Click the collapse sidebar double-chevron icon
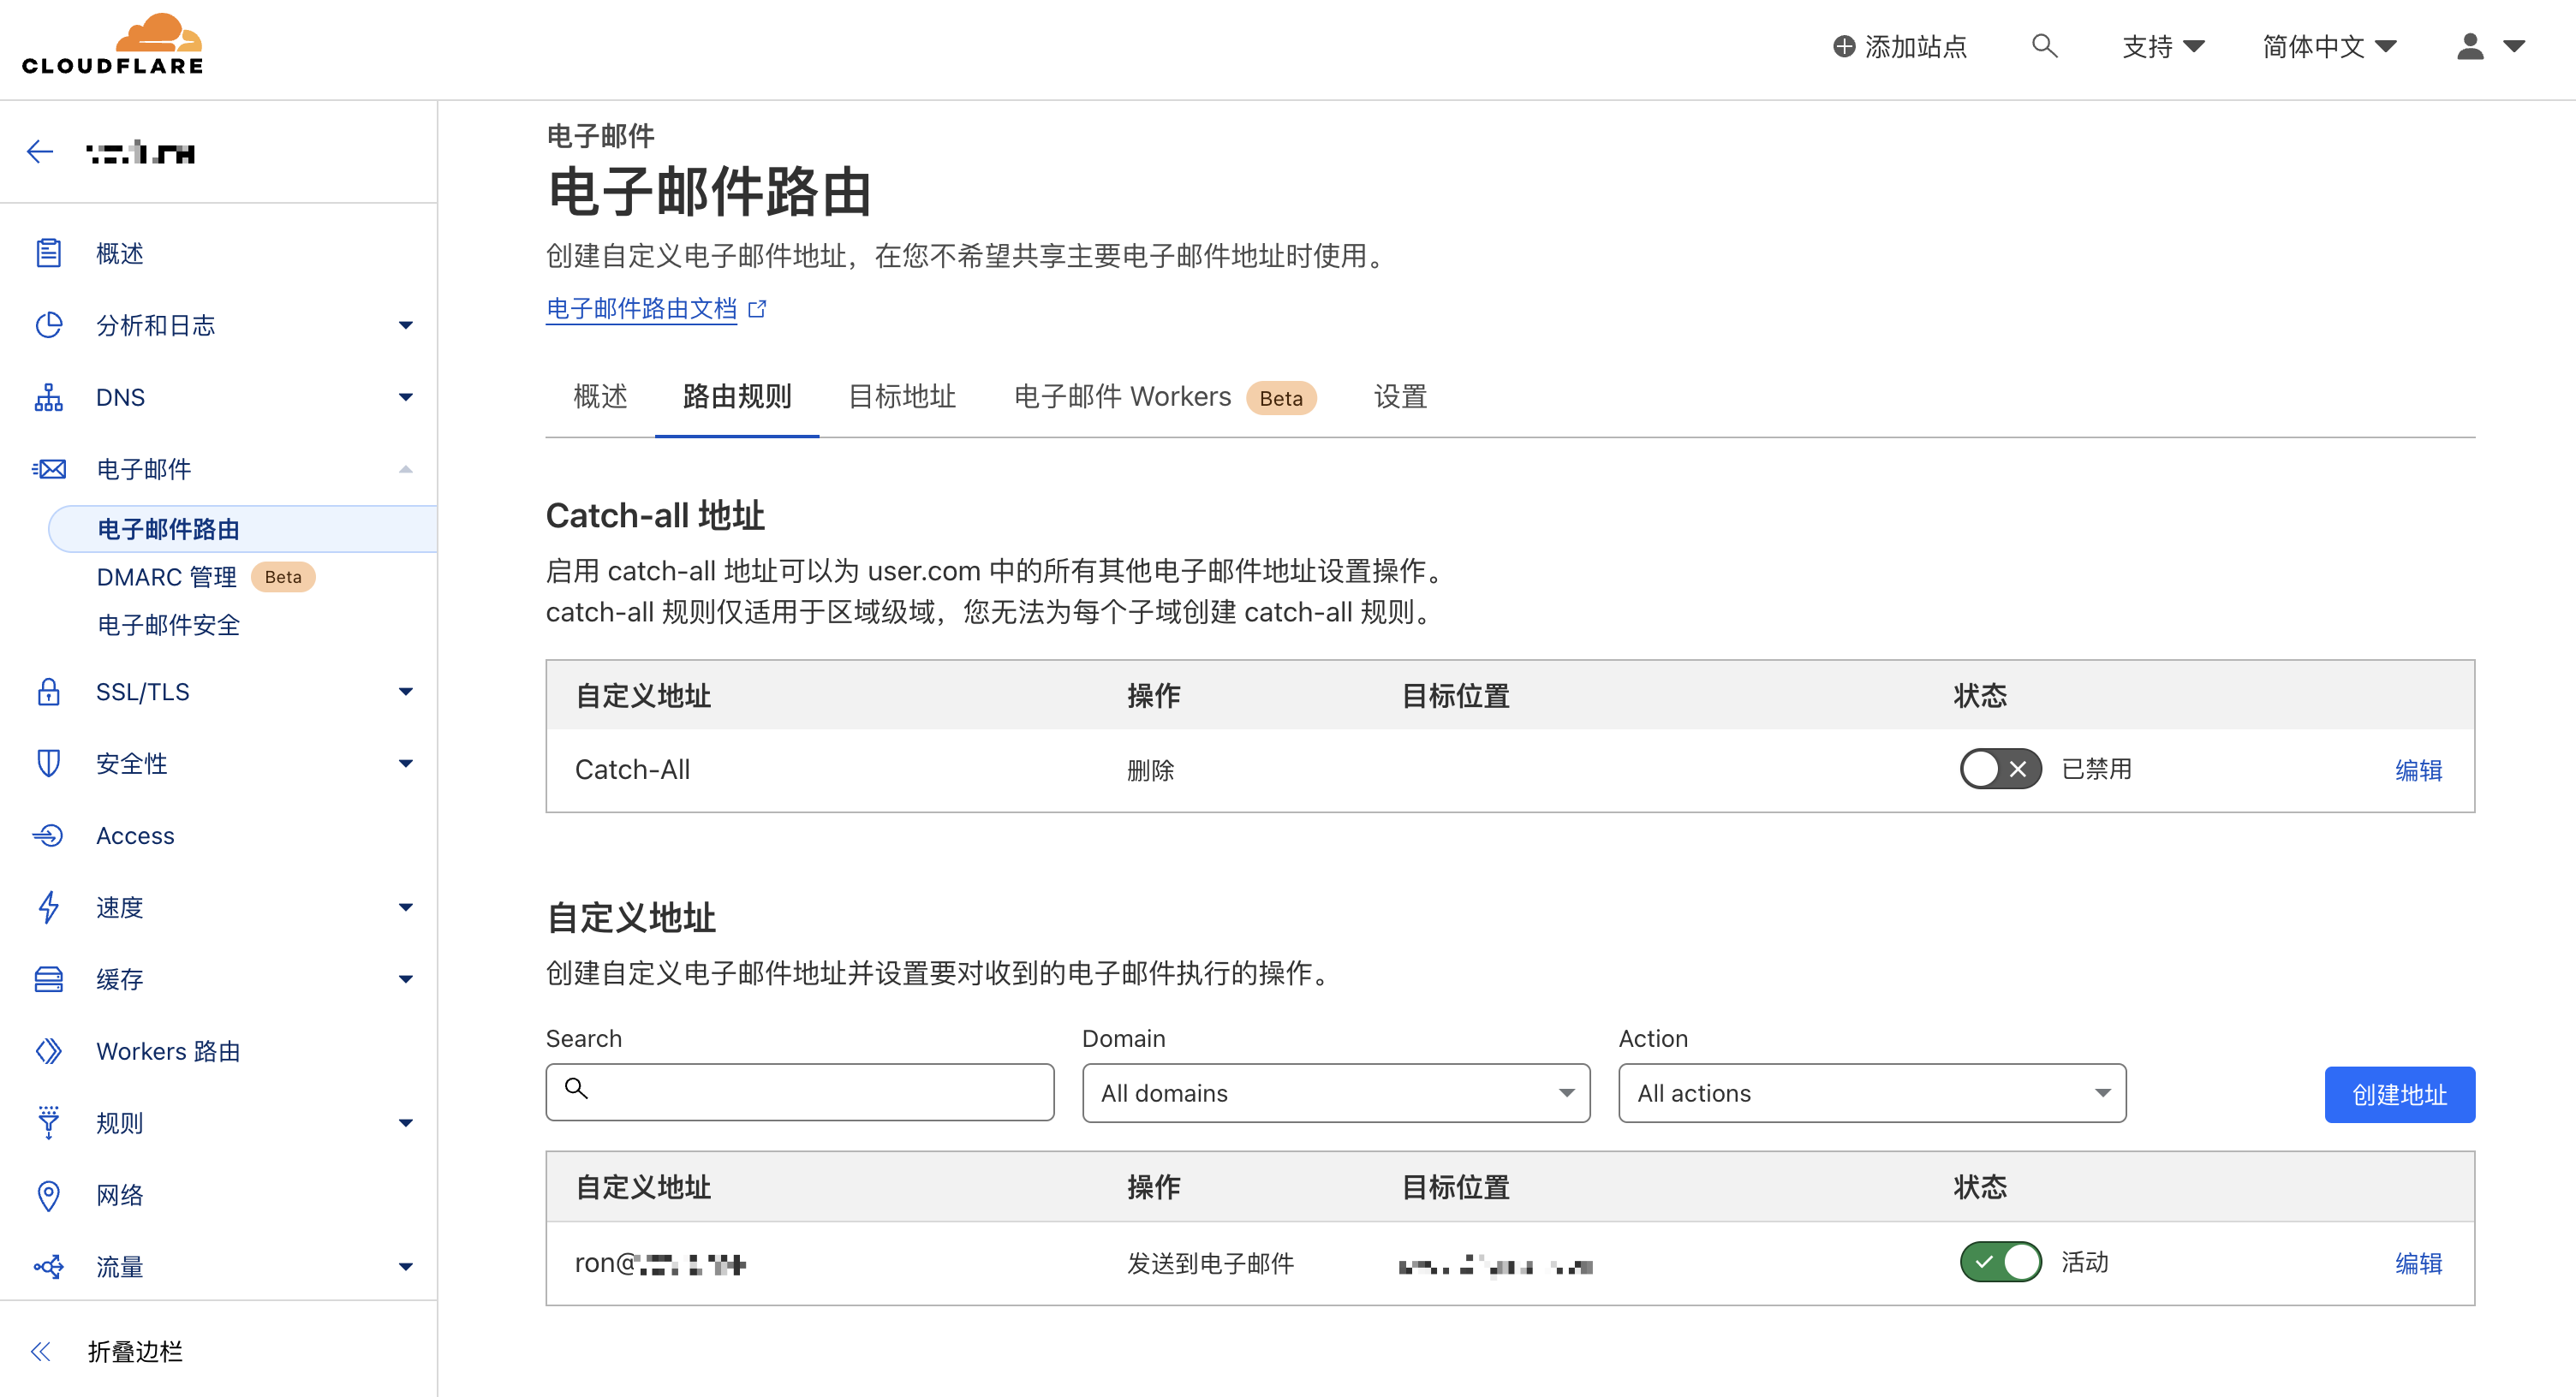2576x1397 pixels. tap(40, 1351)
